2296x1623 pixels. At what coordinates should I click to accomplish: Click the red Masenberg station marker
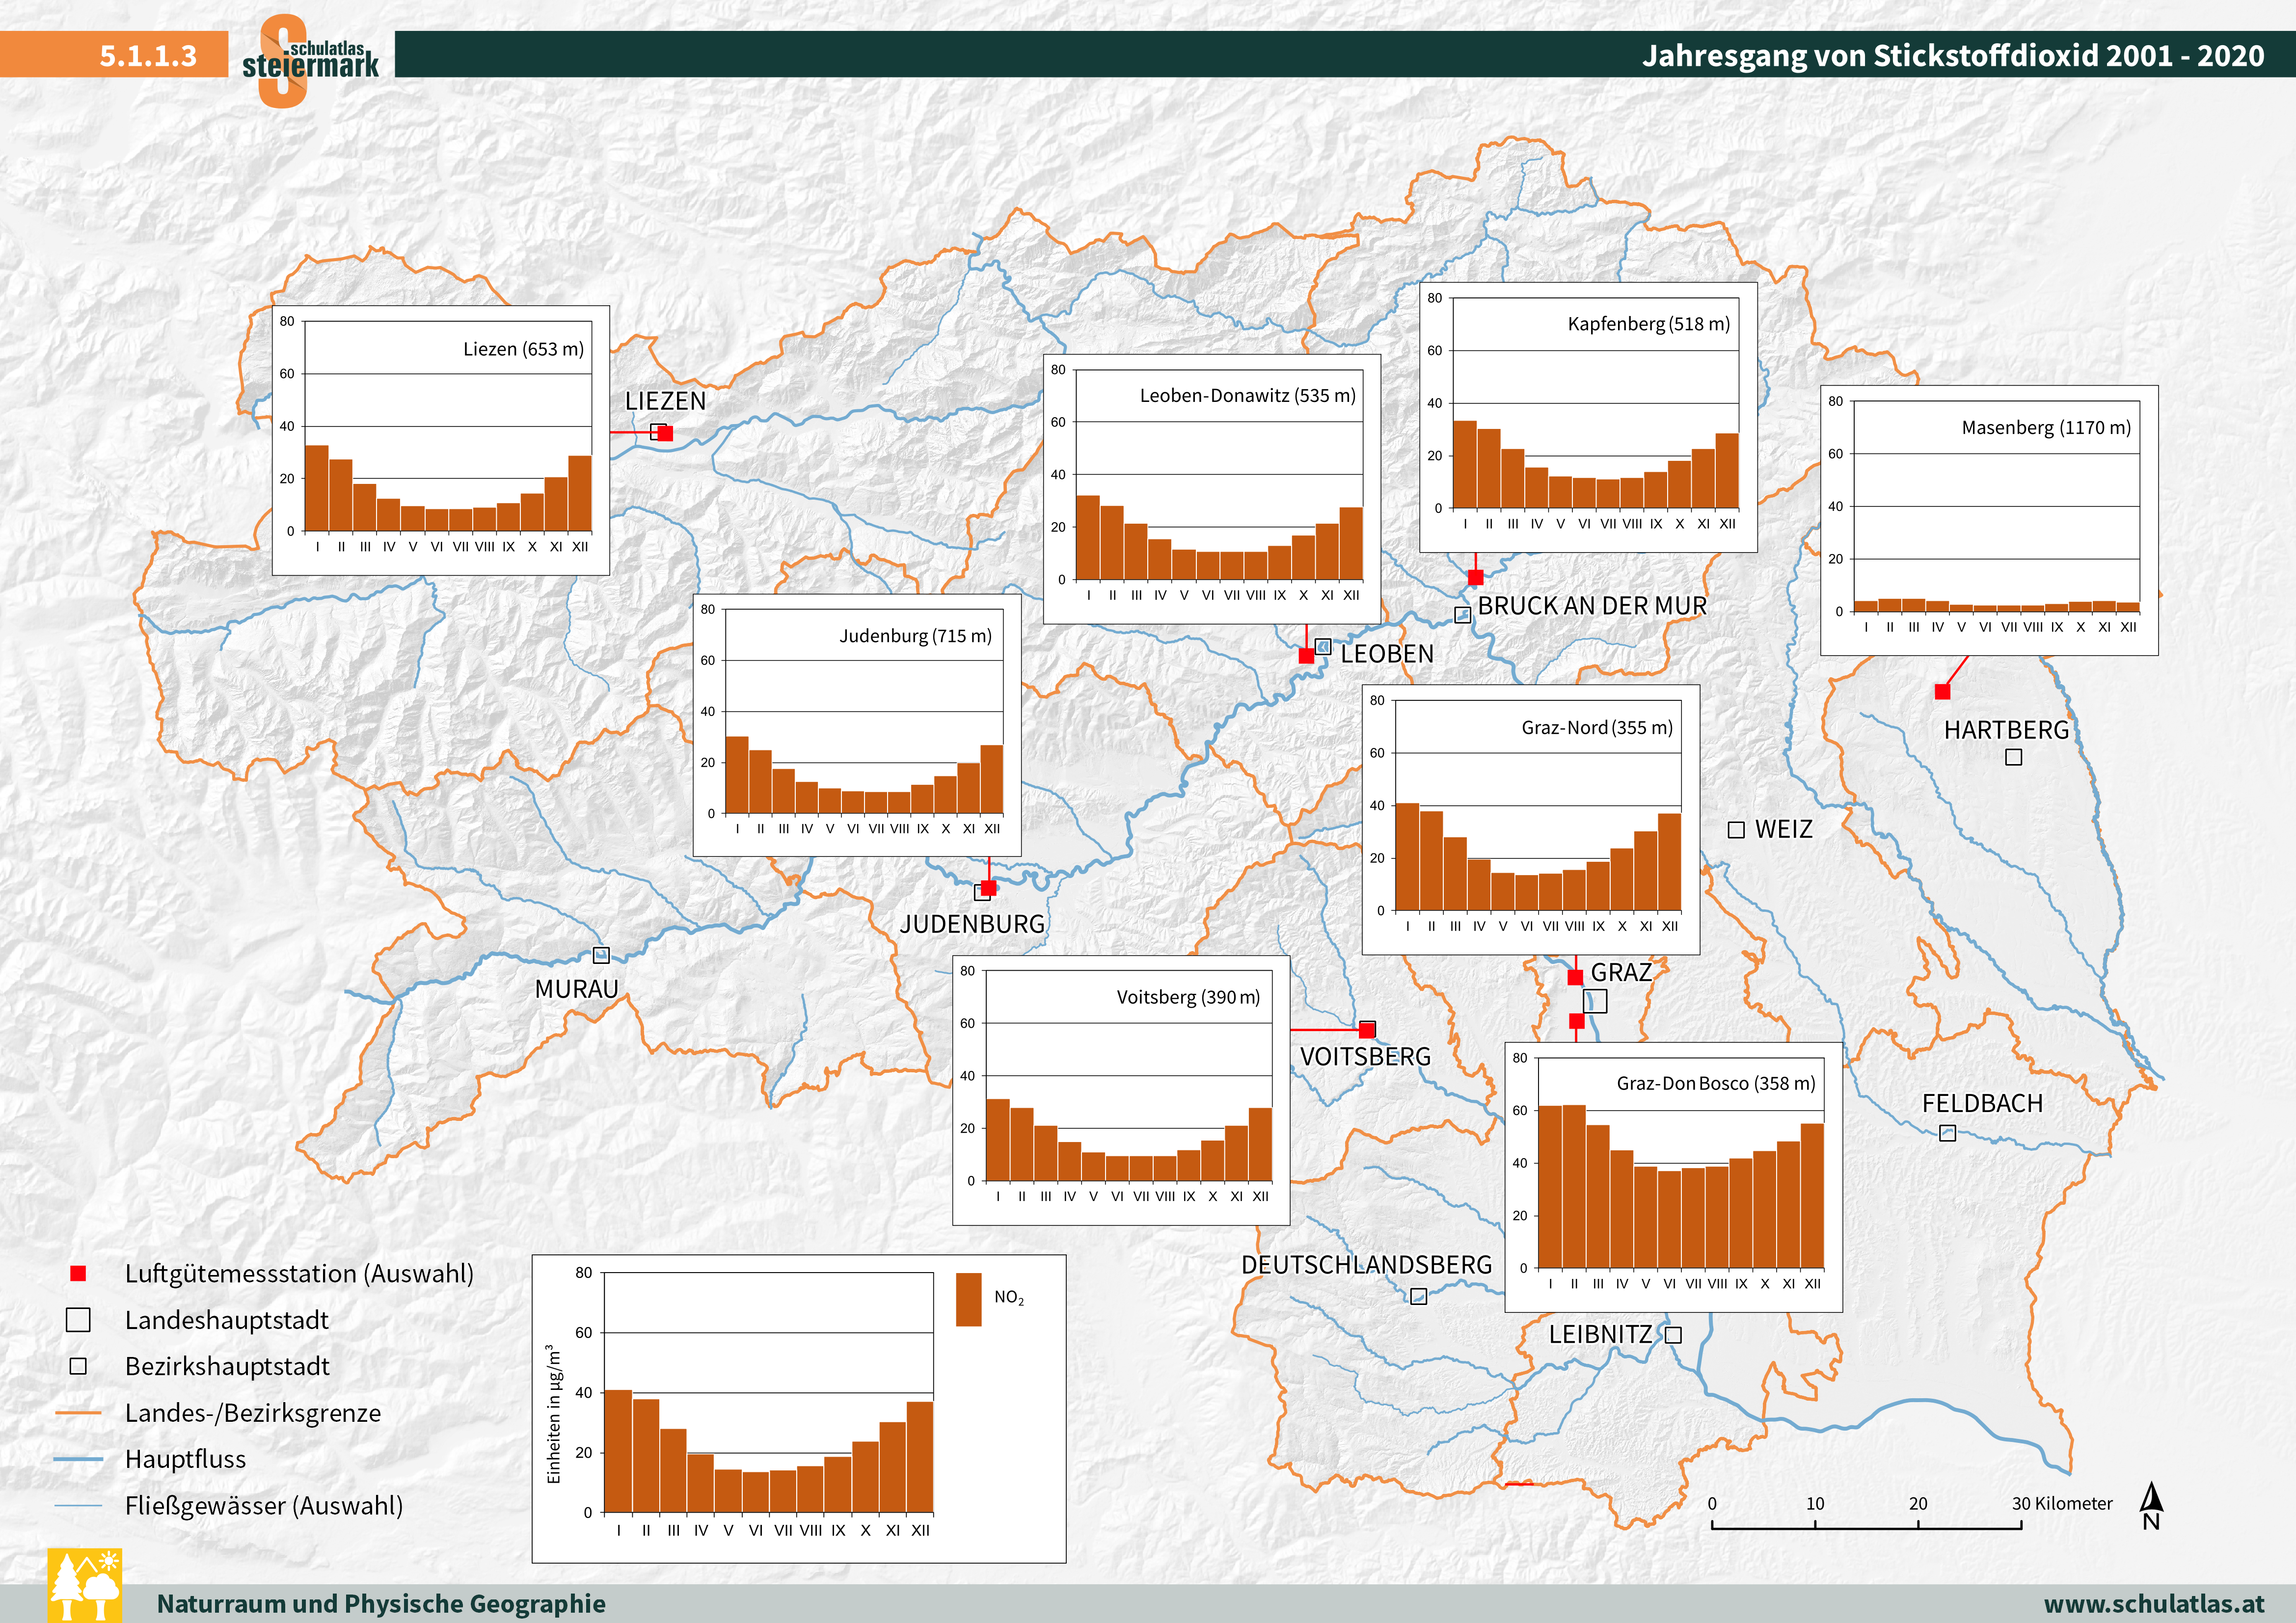click(1942, 691)
